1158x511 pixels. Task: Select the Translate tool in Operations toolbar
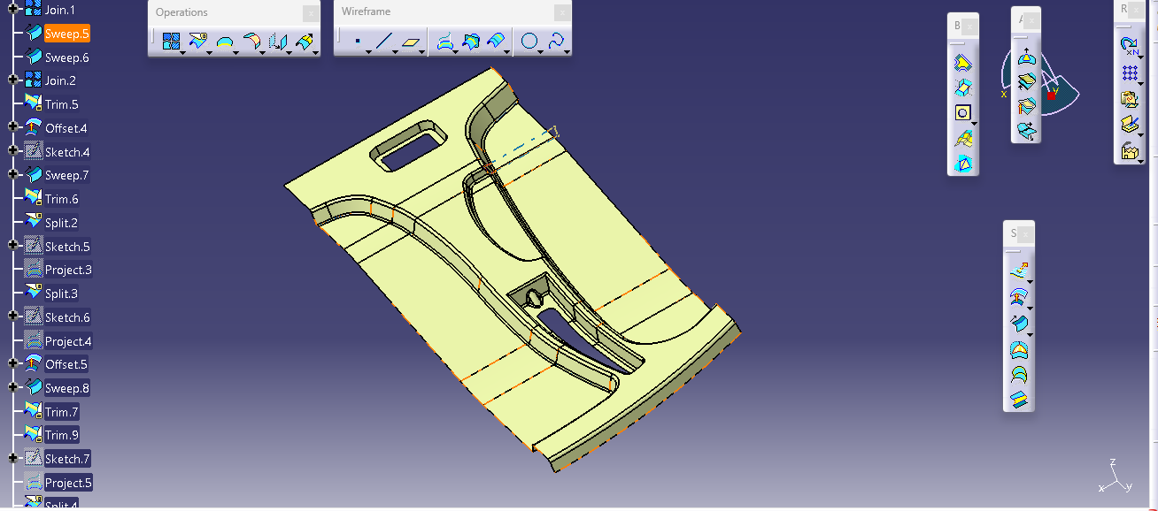click(x=277, y=41)
